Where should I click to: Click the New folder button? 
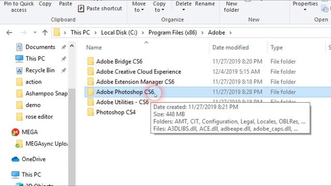point(232,7)
